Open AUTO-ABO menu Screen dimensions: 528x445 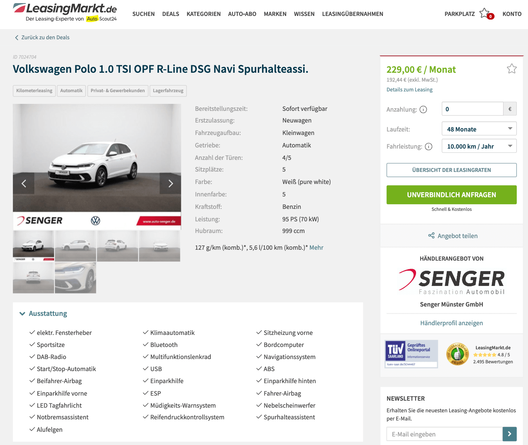[x=242, y=14]
